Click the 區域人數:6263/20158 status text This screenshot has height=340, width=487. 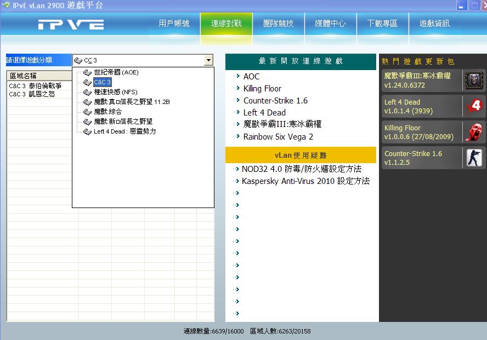coord(280,331)
